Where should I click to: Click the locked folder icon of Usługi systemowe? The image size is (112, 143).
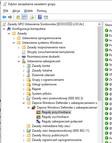pyautogui.click(x=29, y=84)
